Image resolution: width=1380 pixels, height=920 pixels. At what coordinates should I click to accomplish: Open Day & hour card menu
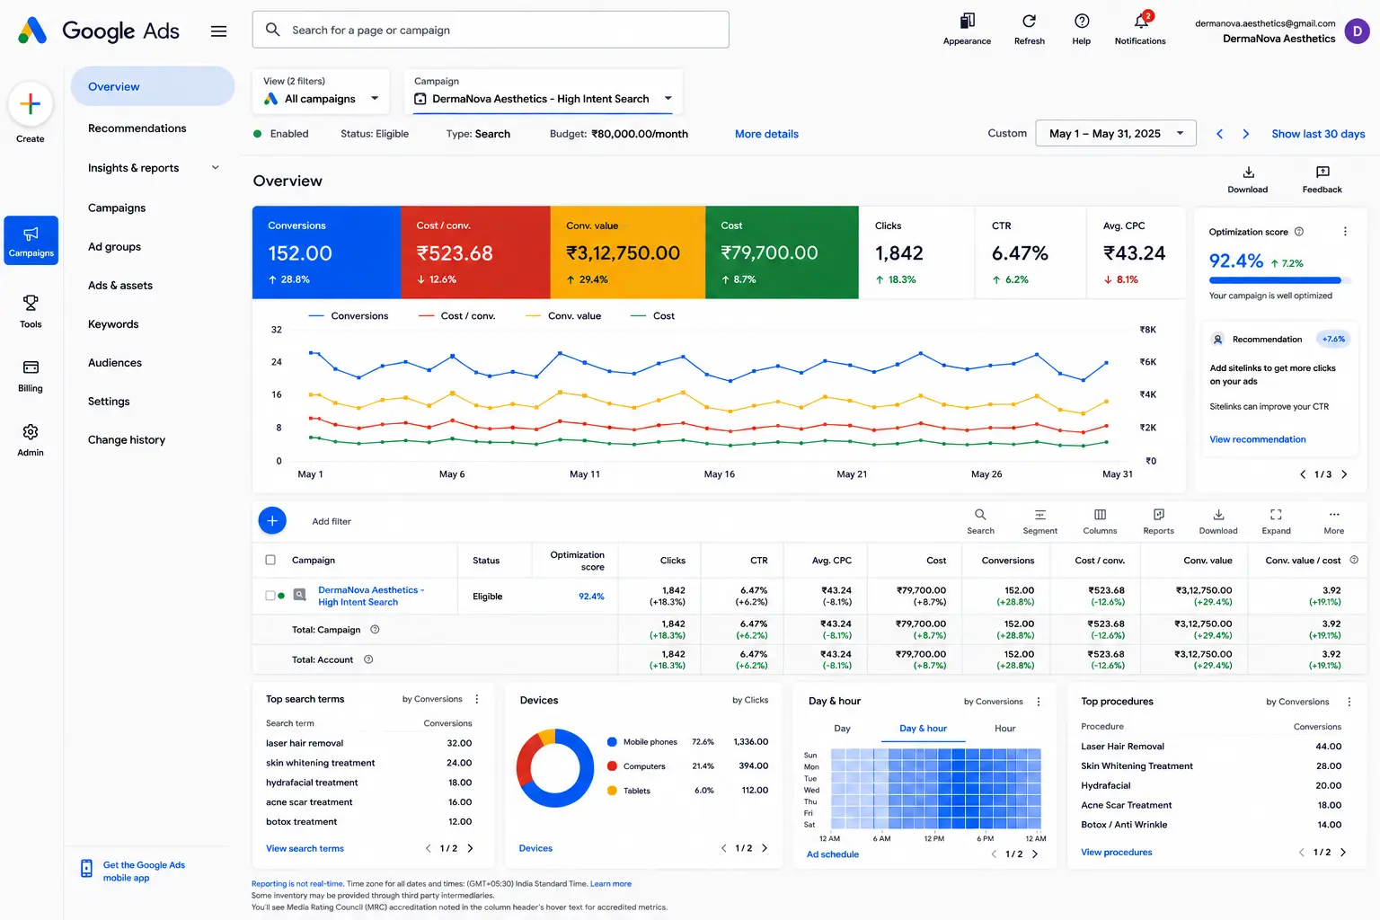pos(1039,702)
